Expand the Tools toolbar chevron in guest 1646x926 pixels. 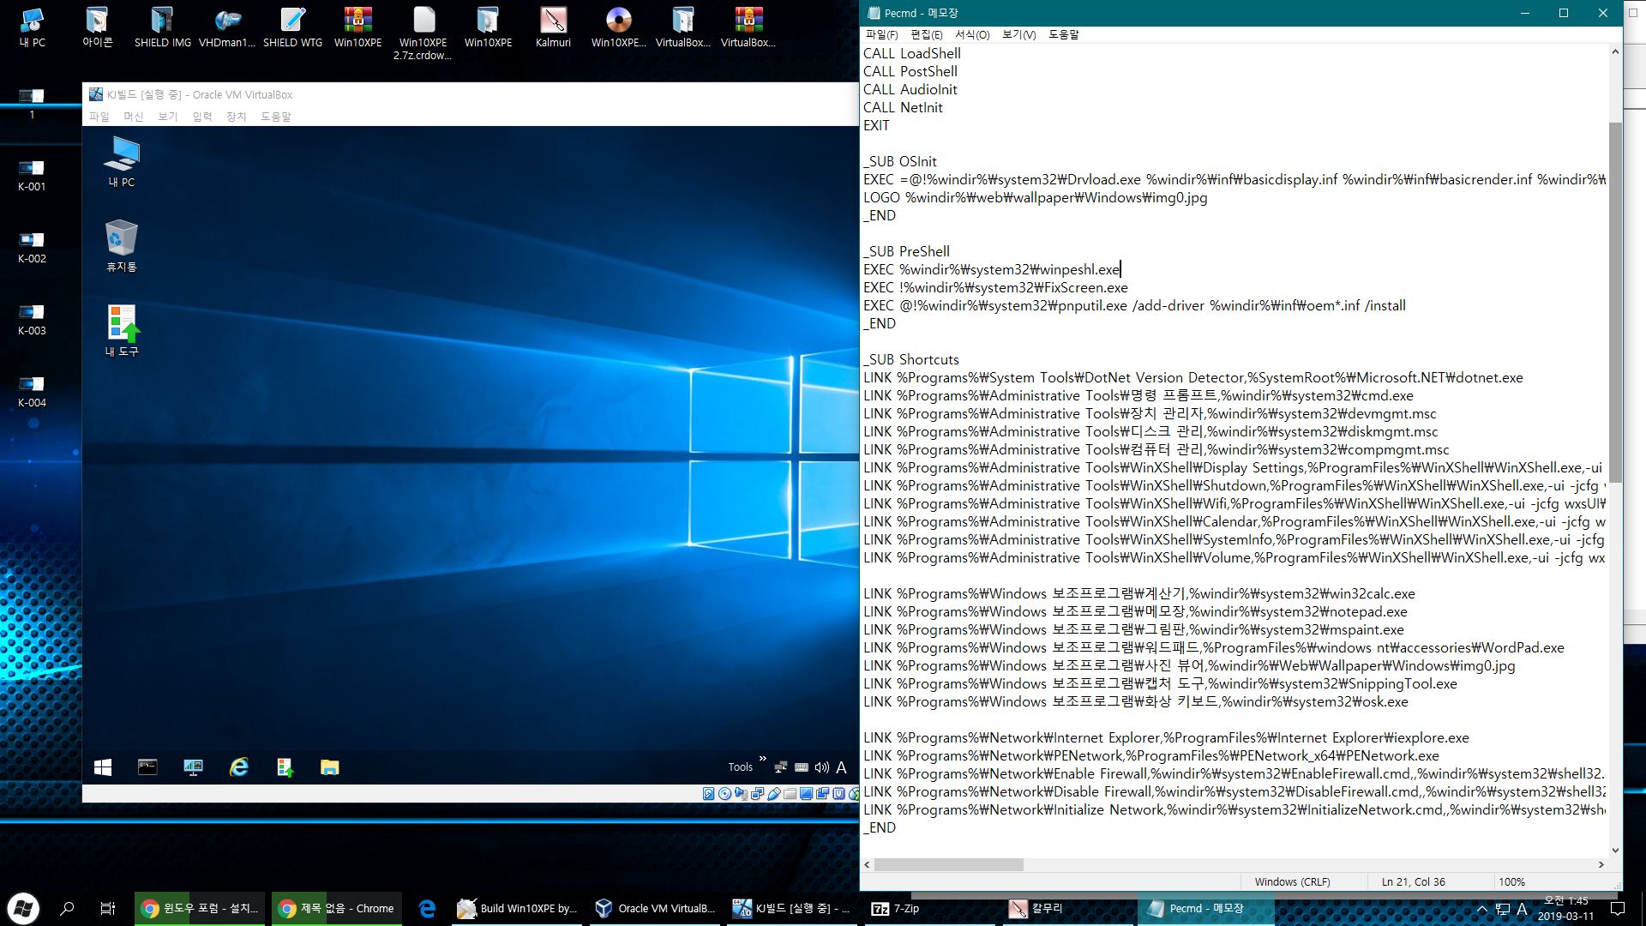pos(762,759)
